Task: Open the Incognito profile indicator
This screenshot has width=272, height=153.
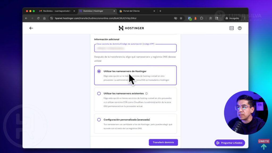Action: pos(232,18)
